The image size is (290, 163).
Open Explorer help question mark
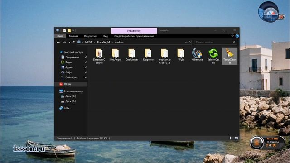point(237,36)
